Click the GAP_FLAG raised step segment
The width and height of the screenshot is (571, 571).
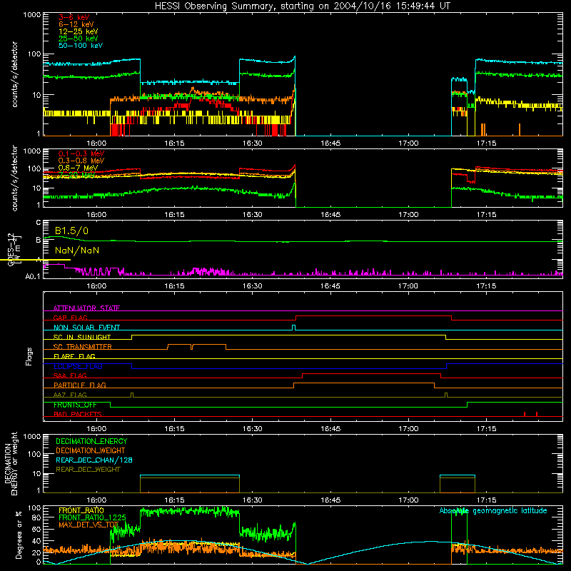pyautogui.click(x=373, y=316)
